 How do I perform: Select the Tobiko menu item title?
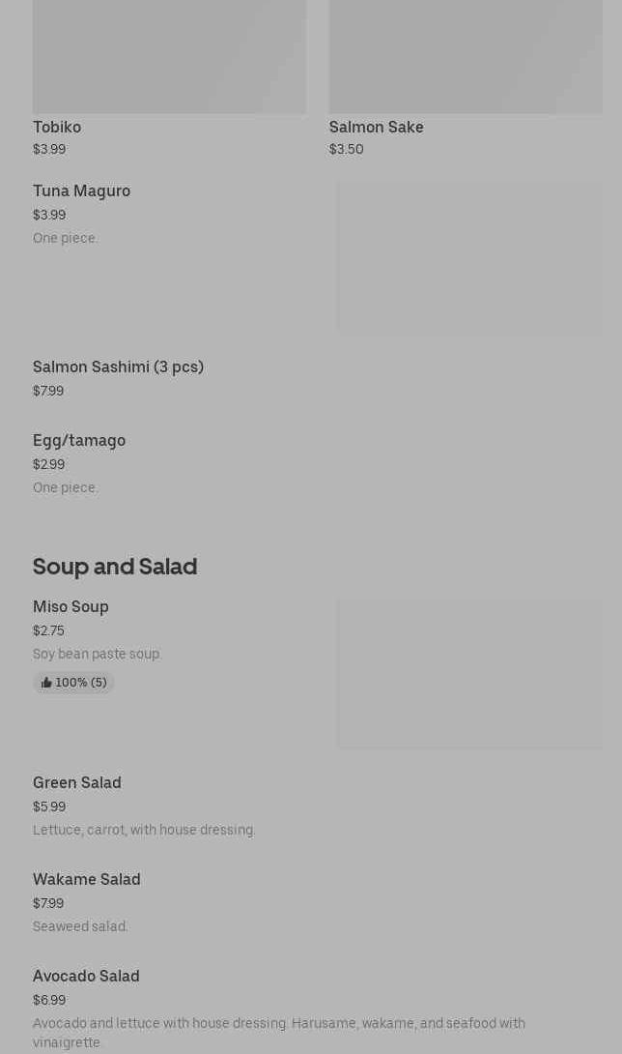pos(57,127)
